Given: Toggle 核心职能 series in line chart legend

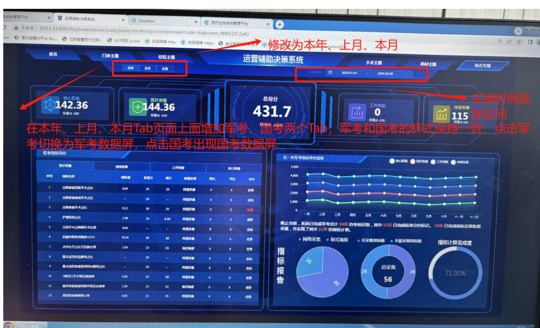Looking at the screenshot, I should pos(392,161).
